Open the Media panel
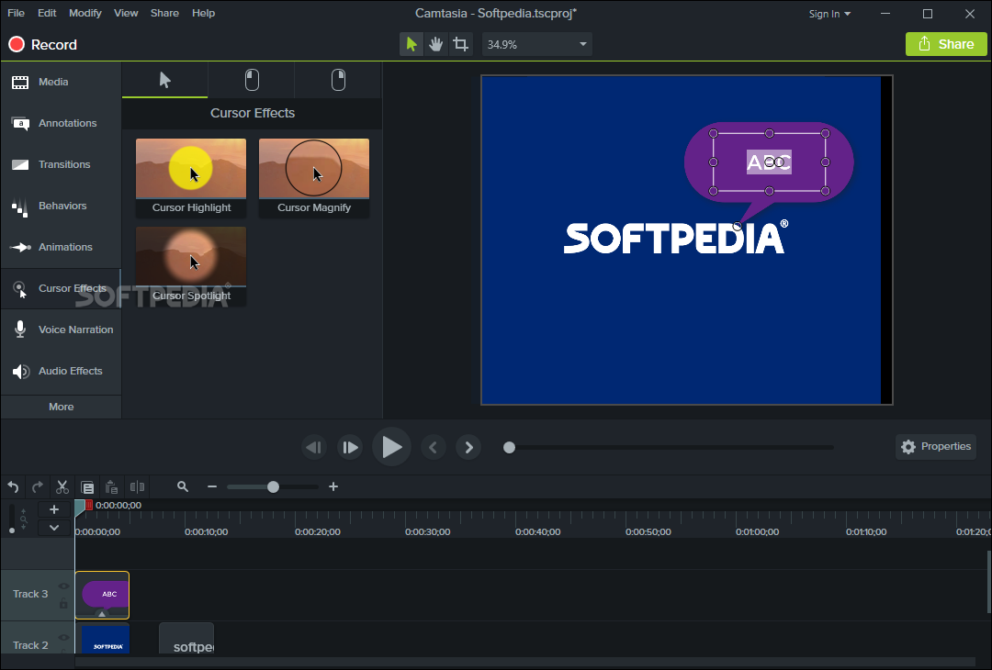The height and width of the screenshot is (670, 992). pos(61,83)
